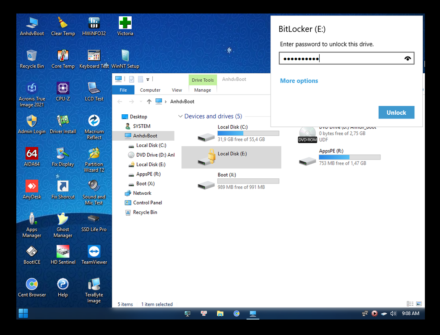Open BootICE desktop icon
The width and height of the screenshot is (440, 335).
point(32,255)
